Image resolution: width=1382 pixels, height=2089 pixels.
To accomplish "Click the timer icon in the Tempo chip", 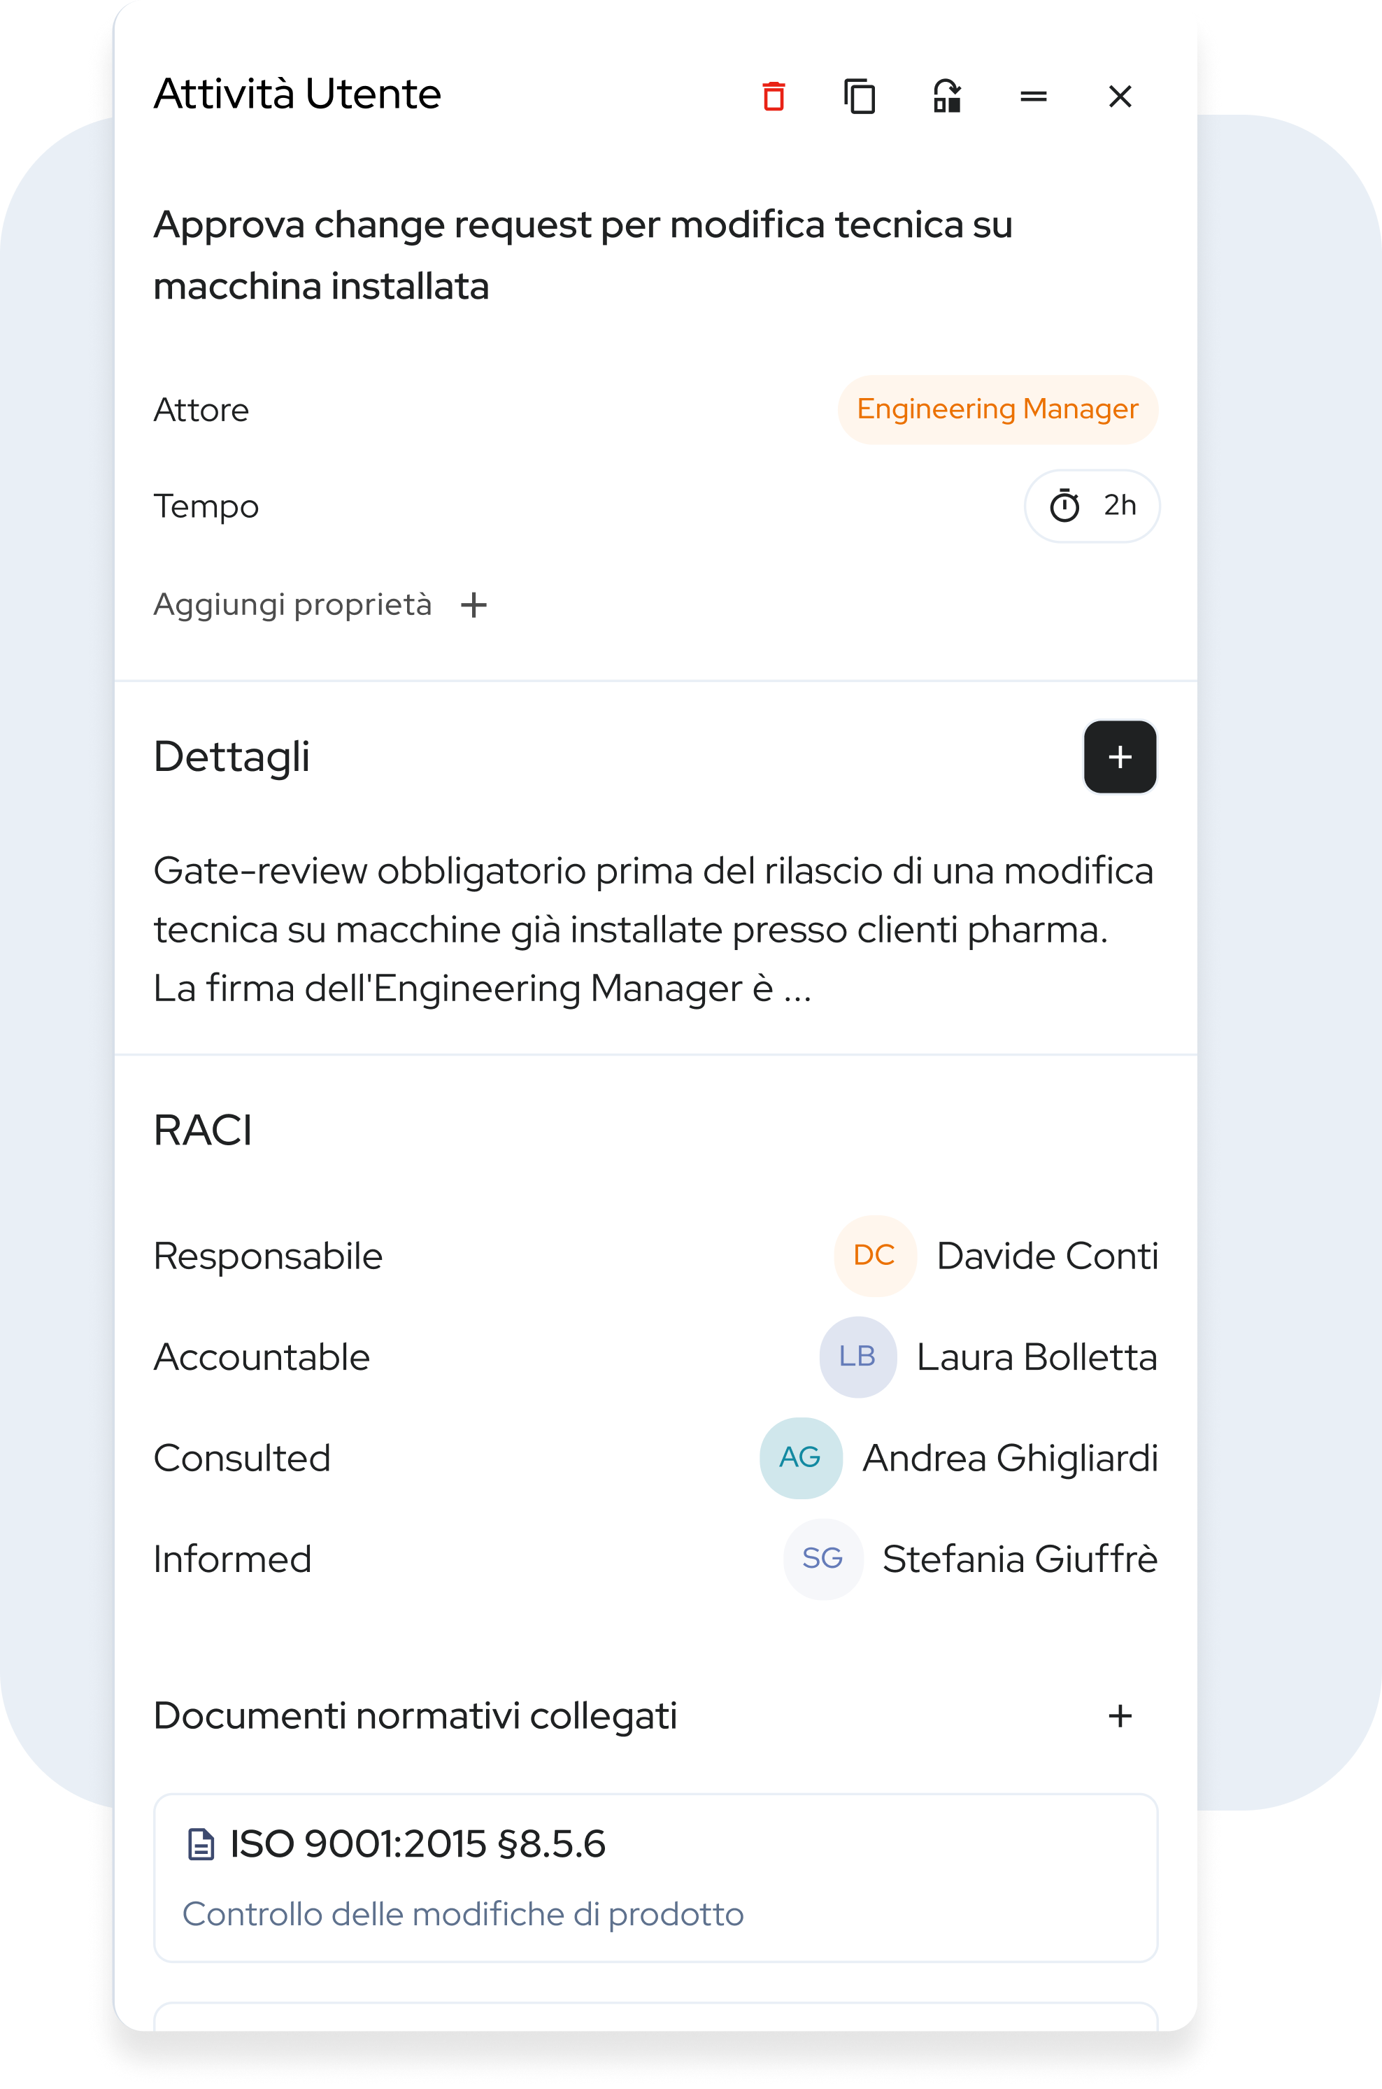I will (1064, 505).
